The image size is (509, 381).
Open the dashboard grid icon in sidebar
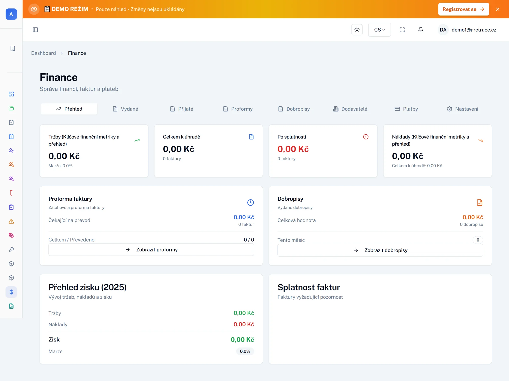[11, 94]
